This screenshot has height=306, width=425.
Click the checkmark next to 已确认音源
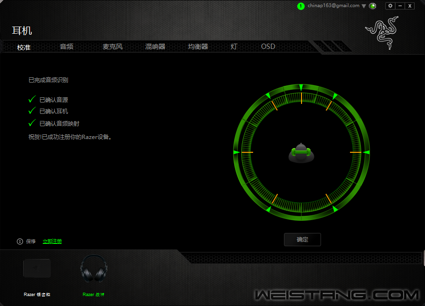pyautogui.click(x=32, y=99)
